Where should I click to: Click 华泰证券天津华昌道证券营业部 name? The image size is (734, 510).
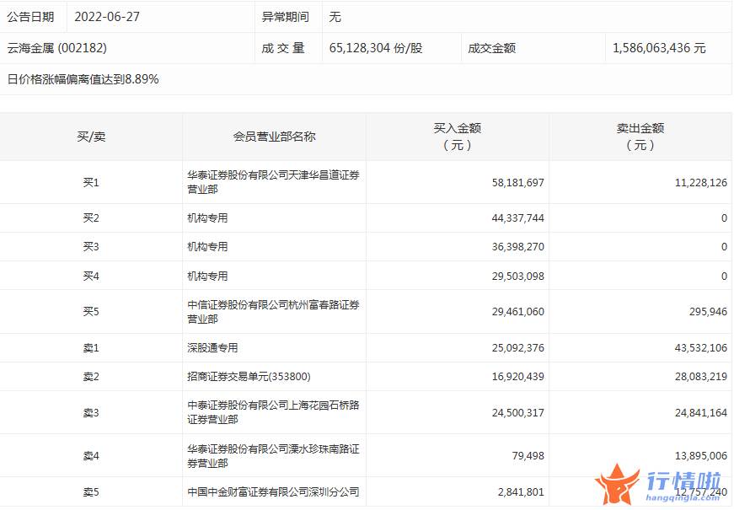(x=273, y=182)
